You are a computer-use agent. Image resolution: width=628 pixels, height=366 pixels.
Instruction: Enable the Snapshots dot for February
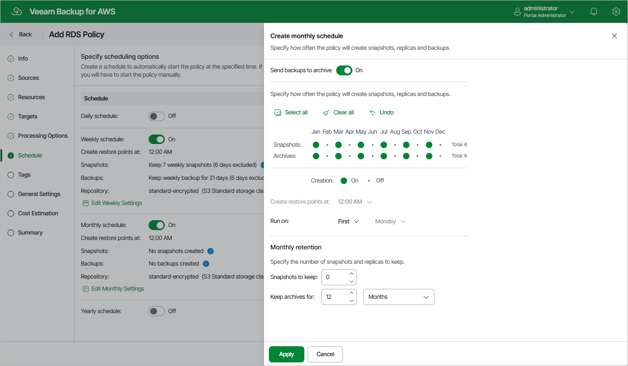coord(327,145)
